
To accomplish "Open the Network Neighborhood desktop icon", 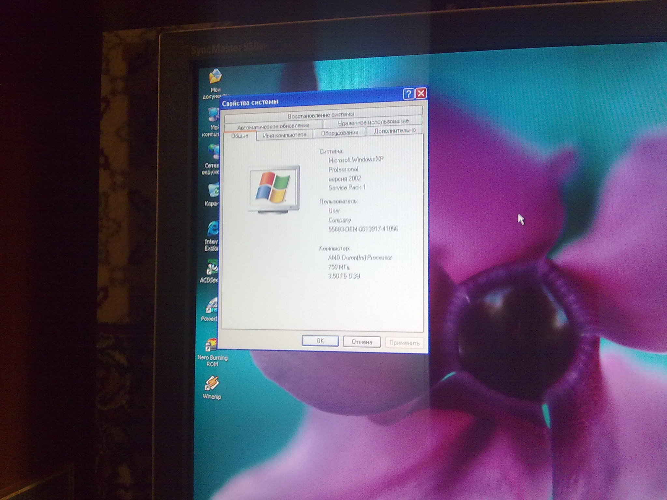I will click(212, 160).
